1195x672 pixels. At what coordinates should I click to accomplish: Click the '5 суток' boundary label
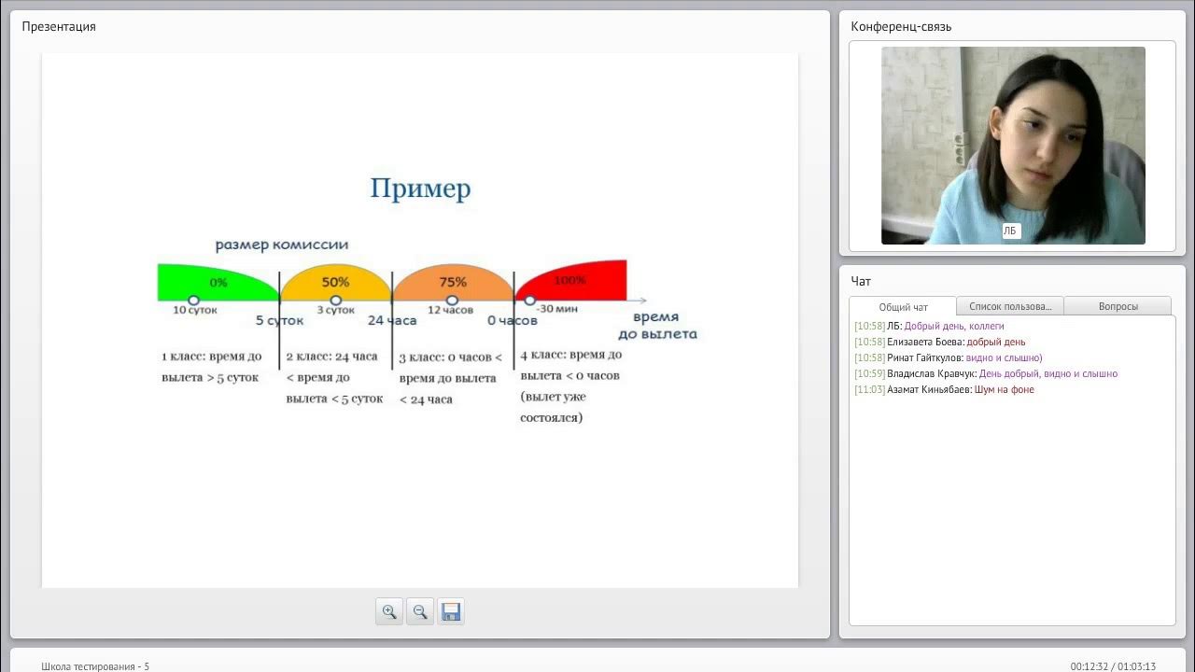280,320
